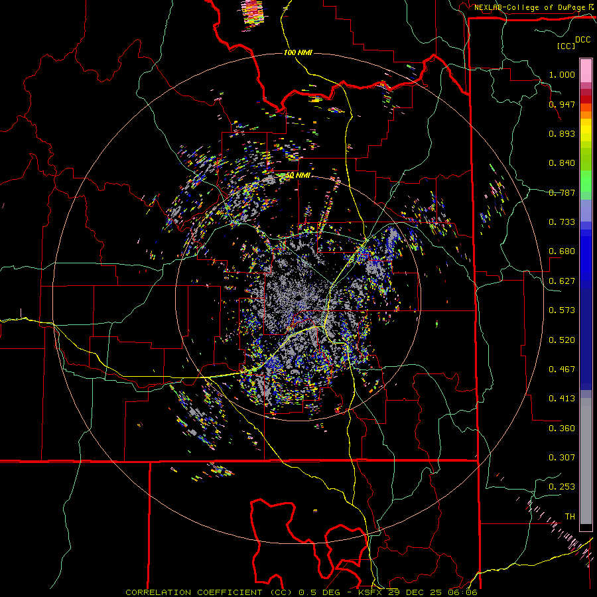Click the 0.307 legend value

pos(562,458)
